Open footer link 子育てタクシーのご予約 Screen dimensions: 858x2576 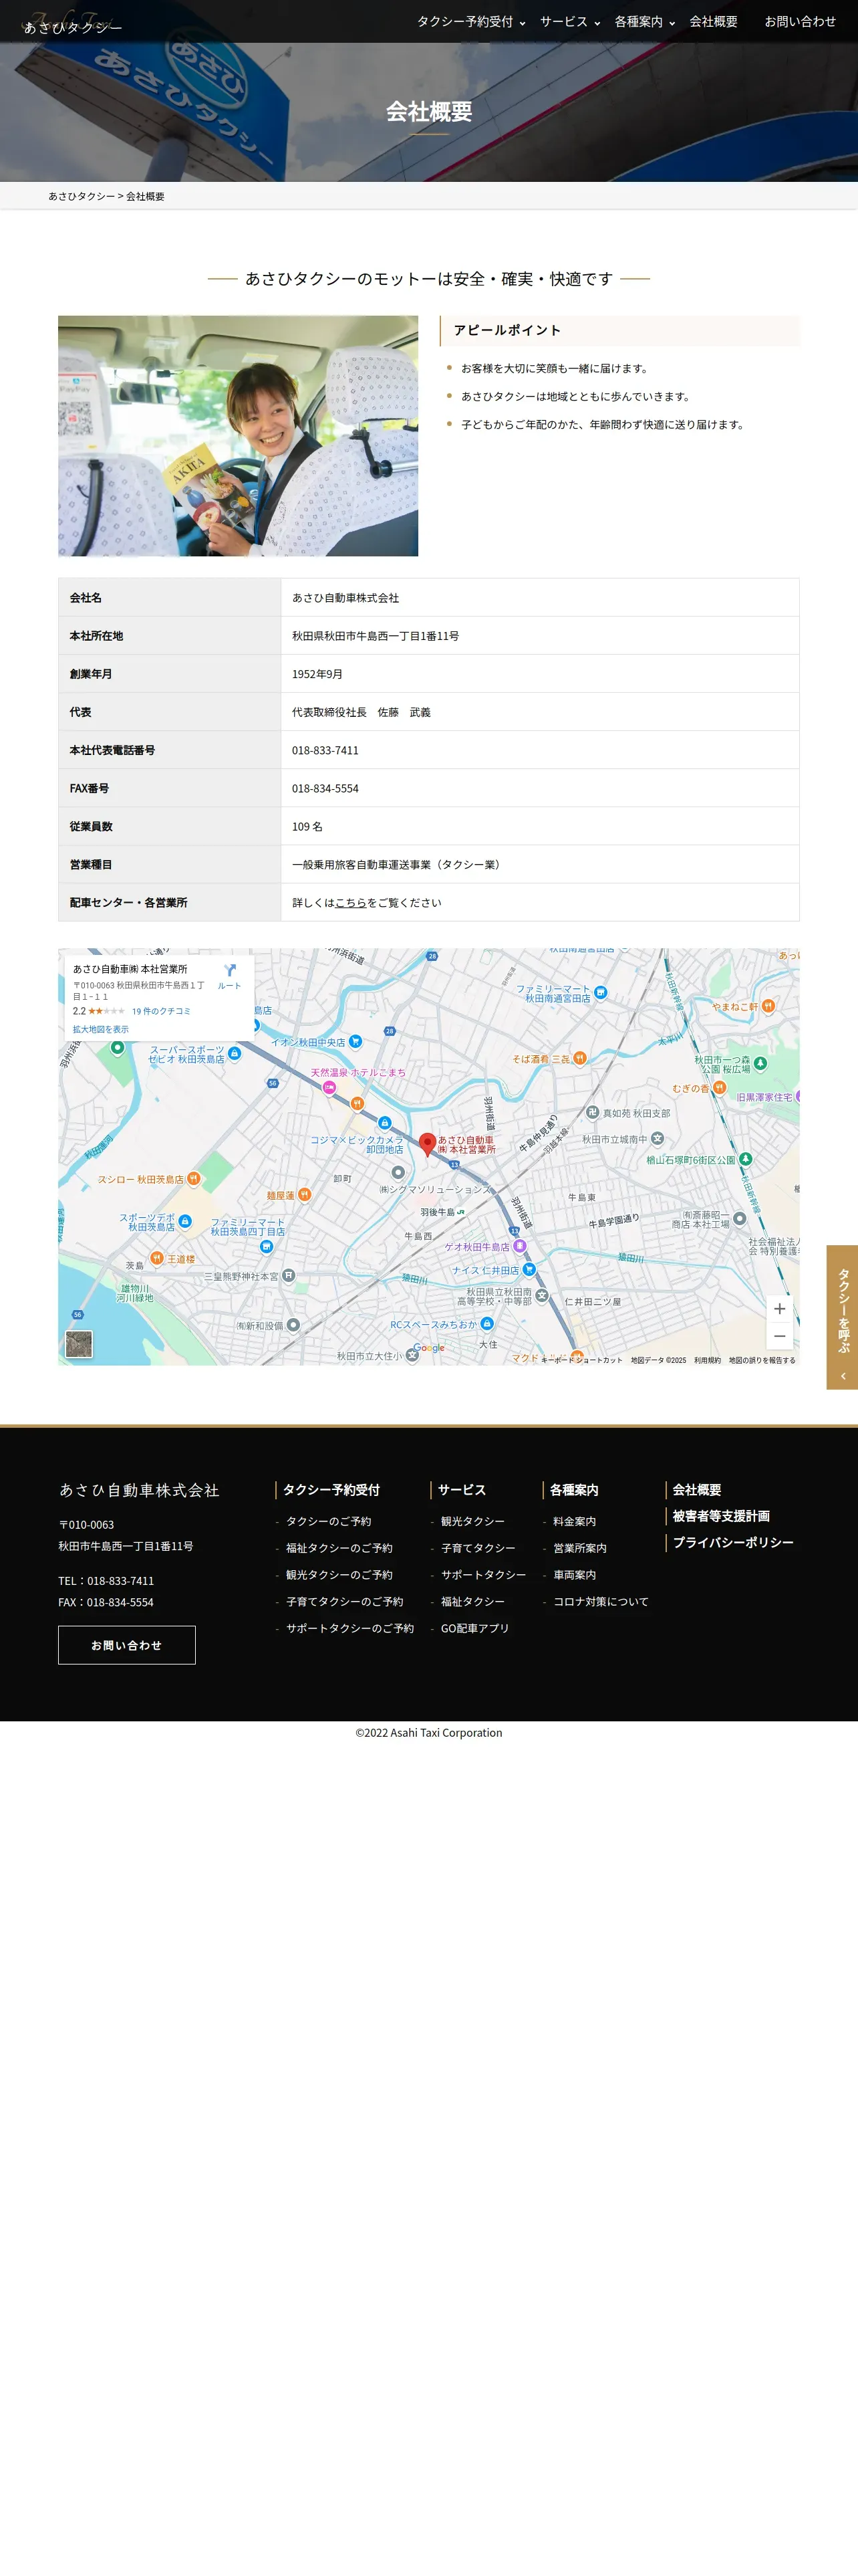[345, 1602]
